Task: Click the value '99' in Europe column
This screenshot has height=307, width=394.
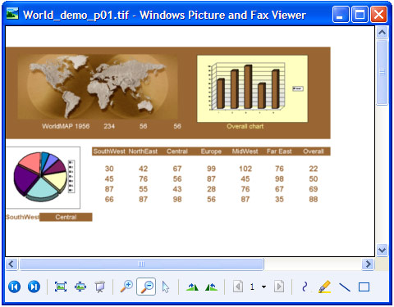Action: (211, 169)
